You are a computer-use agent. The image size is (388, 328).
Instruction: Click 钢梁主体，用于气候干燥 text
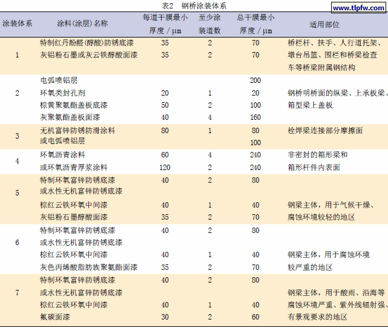click(x=329, y=205)
